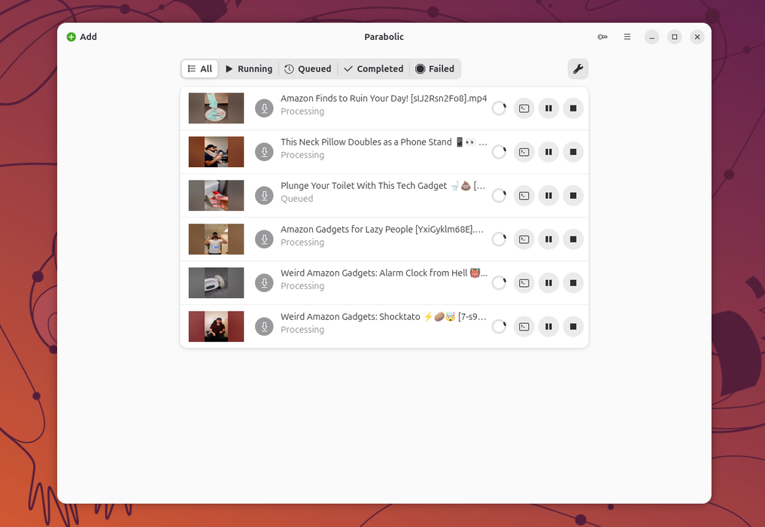Pause Amazon Finds to Ruin Your Day download
765x527 pixels.
(548, 108)
